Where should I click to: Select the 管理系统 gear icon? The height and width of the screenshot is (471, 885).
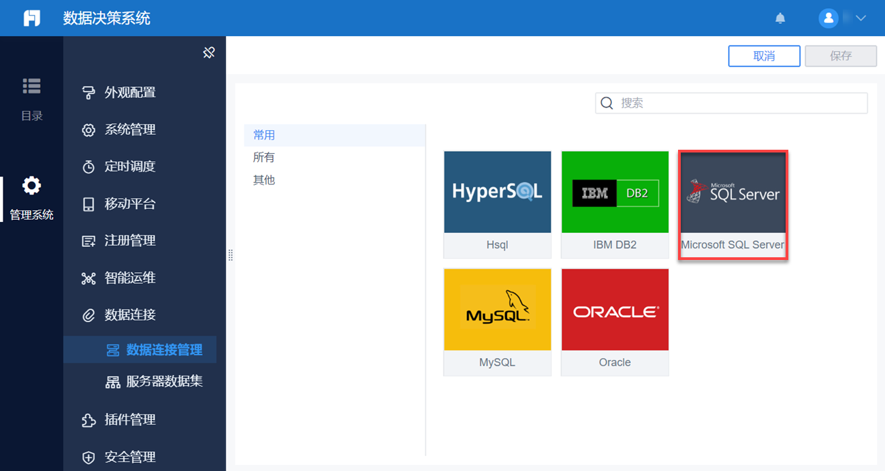(x=31, y=185)
